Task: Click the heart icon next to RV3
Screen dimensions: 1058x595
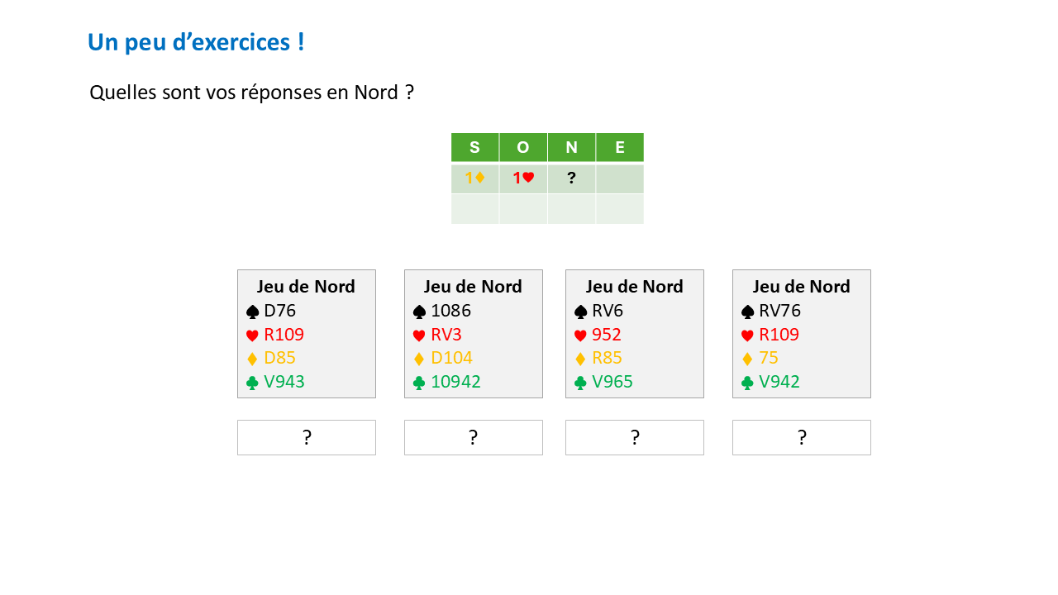Action: coord(419,336)
